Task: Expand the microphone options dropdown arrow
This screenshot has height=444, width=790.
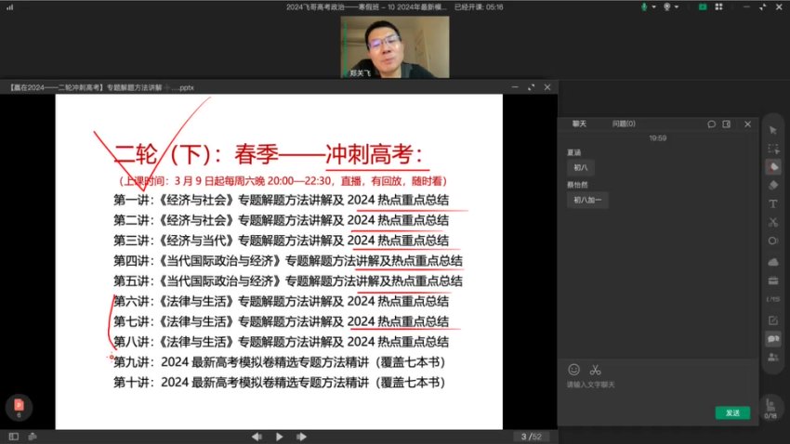Action: [x=653, y=7]
